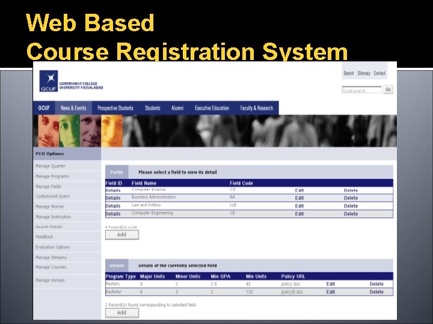Open Manage Venues option

pos(50,280)
